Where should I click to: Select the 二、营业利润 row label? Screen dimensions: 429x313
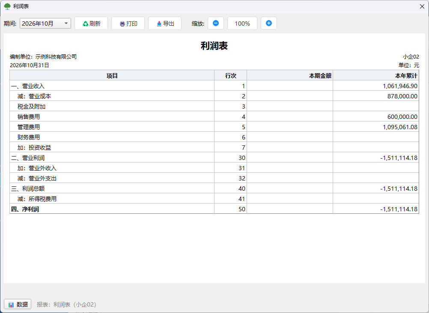pos(28,158)
